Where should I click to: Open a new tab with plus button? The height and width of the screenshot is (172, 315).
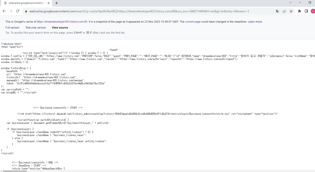57,3
